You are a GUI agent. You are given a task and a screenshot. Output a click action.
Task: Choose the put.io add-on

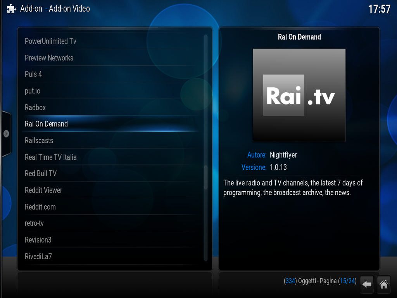pos(33,91)
